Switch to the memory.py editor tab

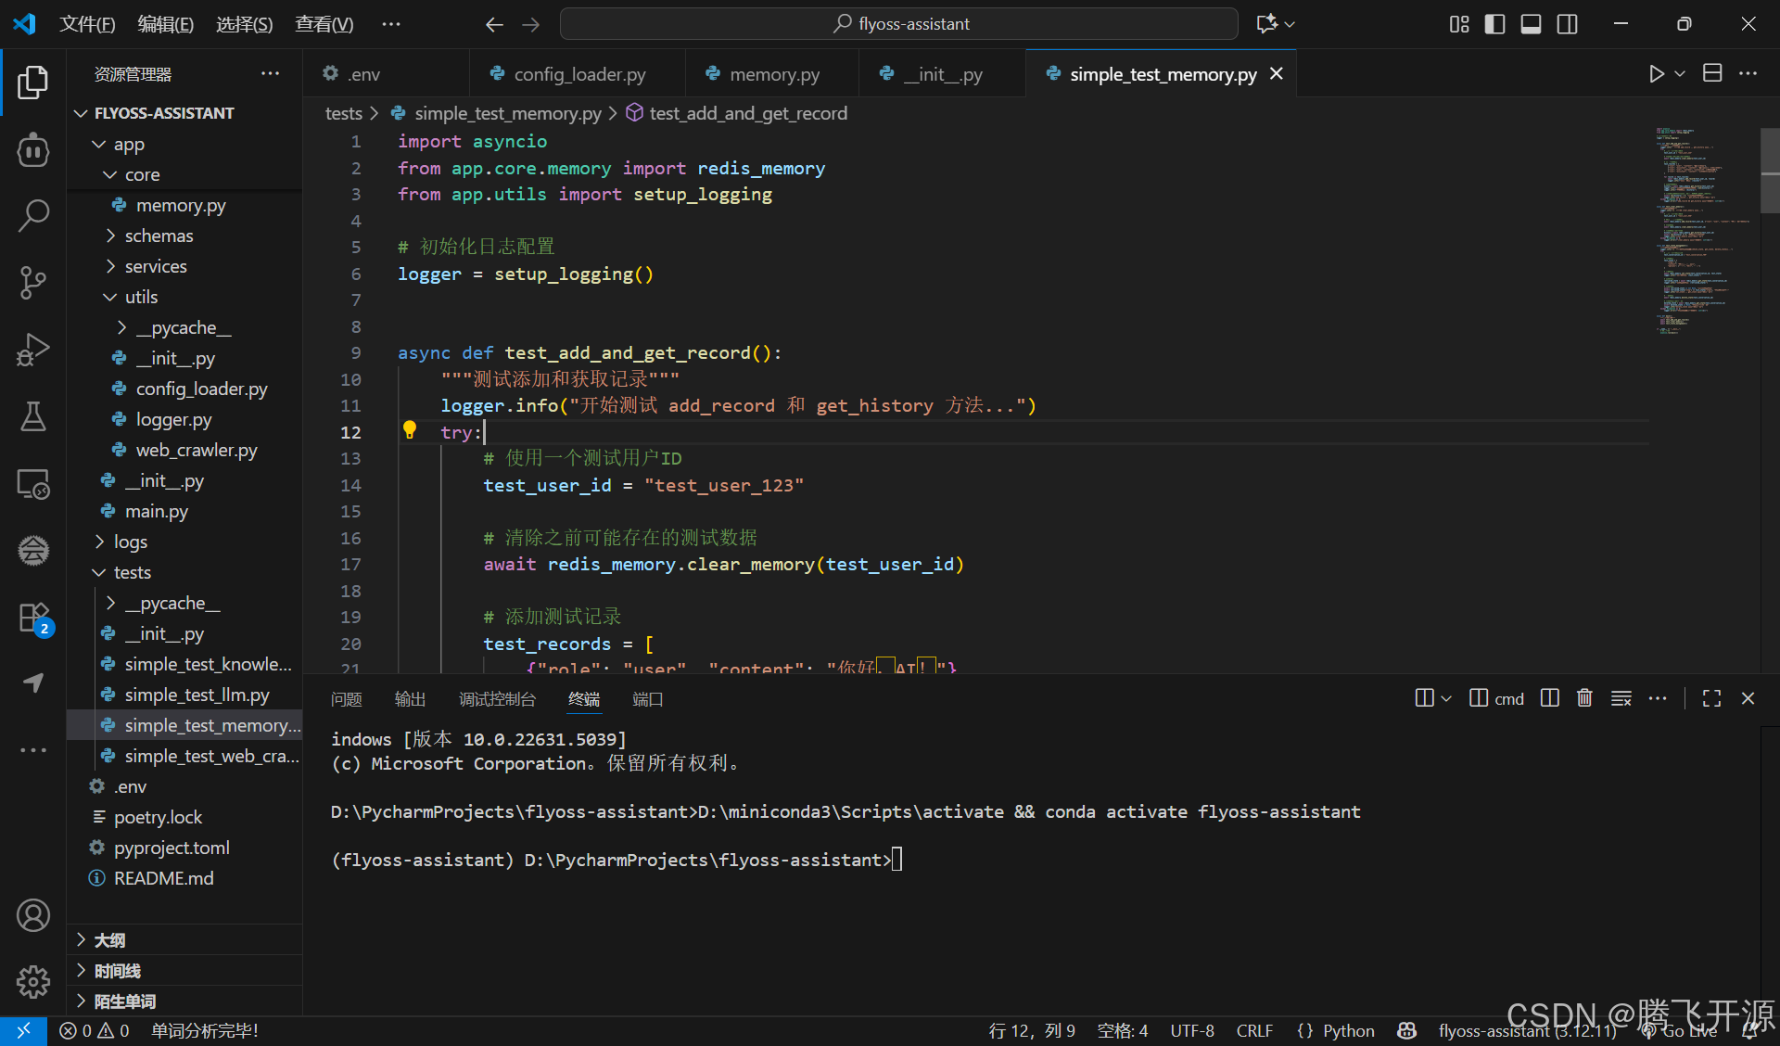(773, 74)
